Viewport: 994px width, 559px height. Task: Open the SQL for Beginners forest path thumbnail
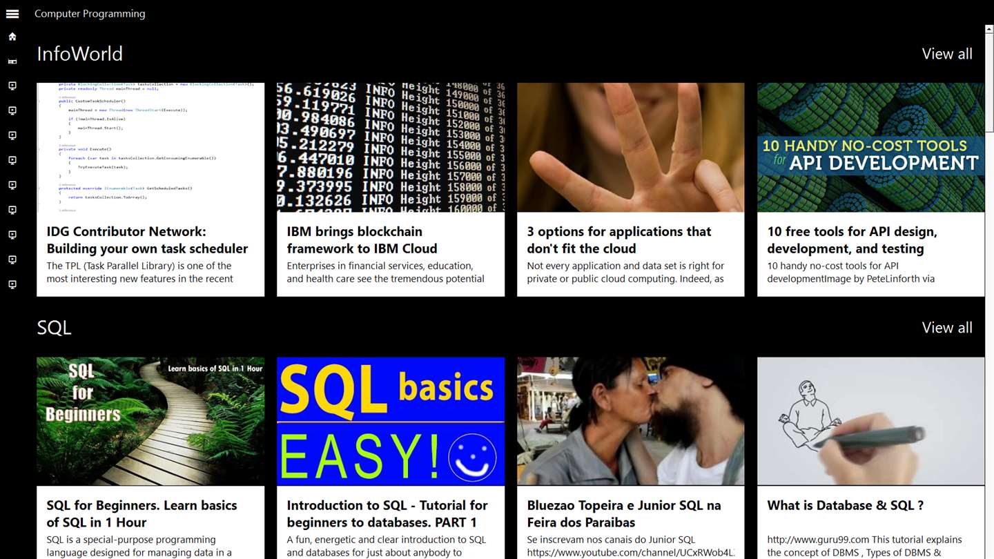click(x=150, y=421)
